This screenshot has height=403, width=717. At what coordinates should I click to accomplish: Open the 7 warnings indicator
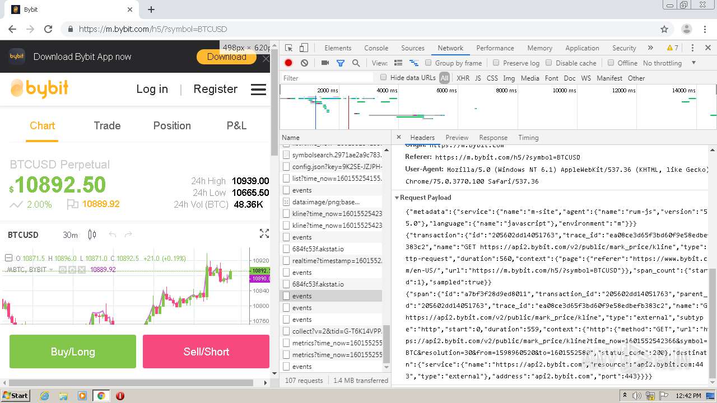coord(672,48)
